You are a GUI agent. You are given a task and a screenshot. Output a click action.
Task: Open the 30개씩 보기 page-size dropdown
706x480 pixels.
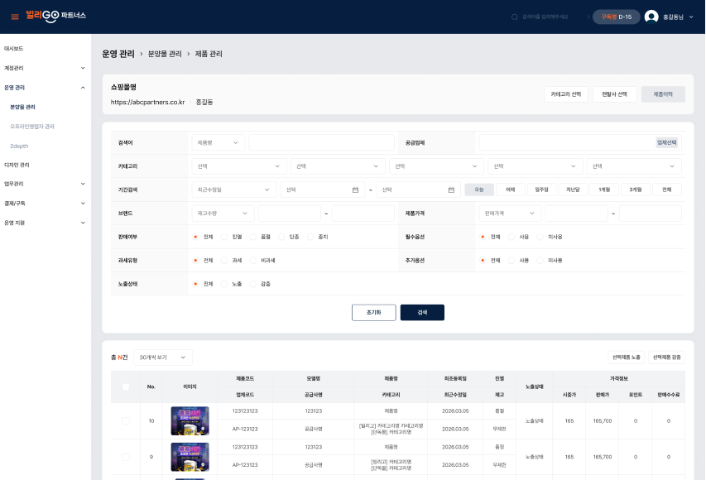(163, 358)
